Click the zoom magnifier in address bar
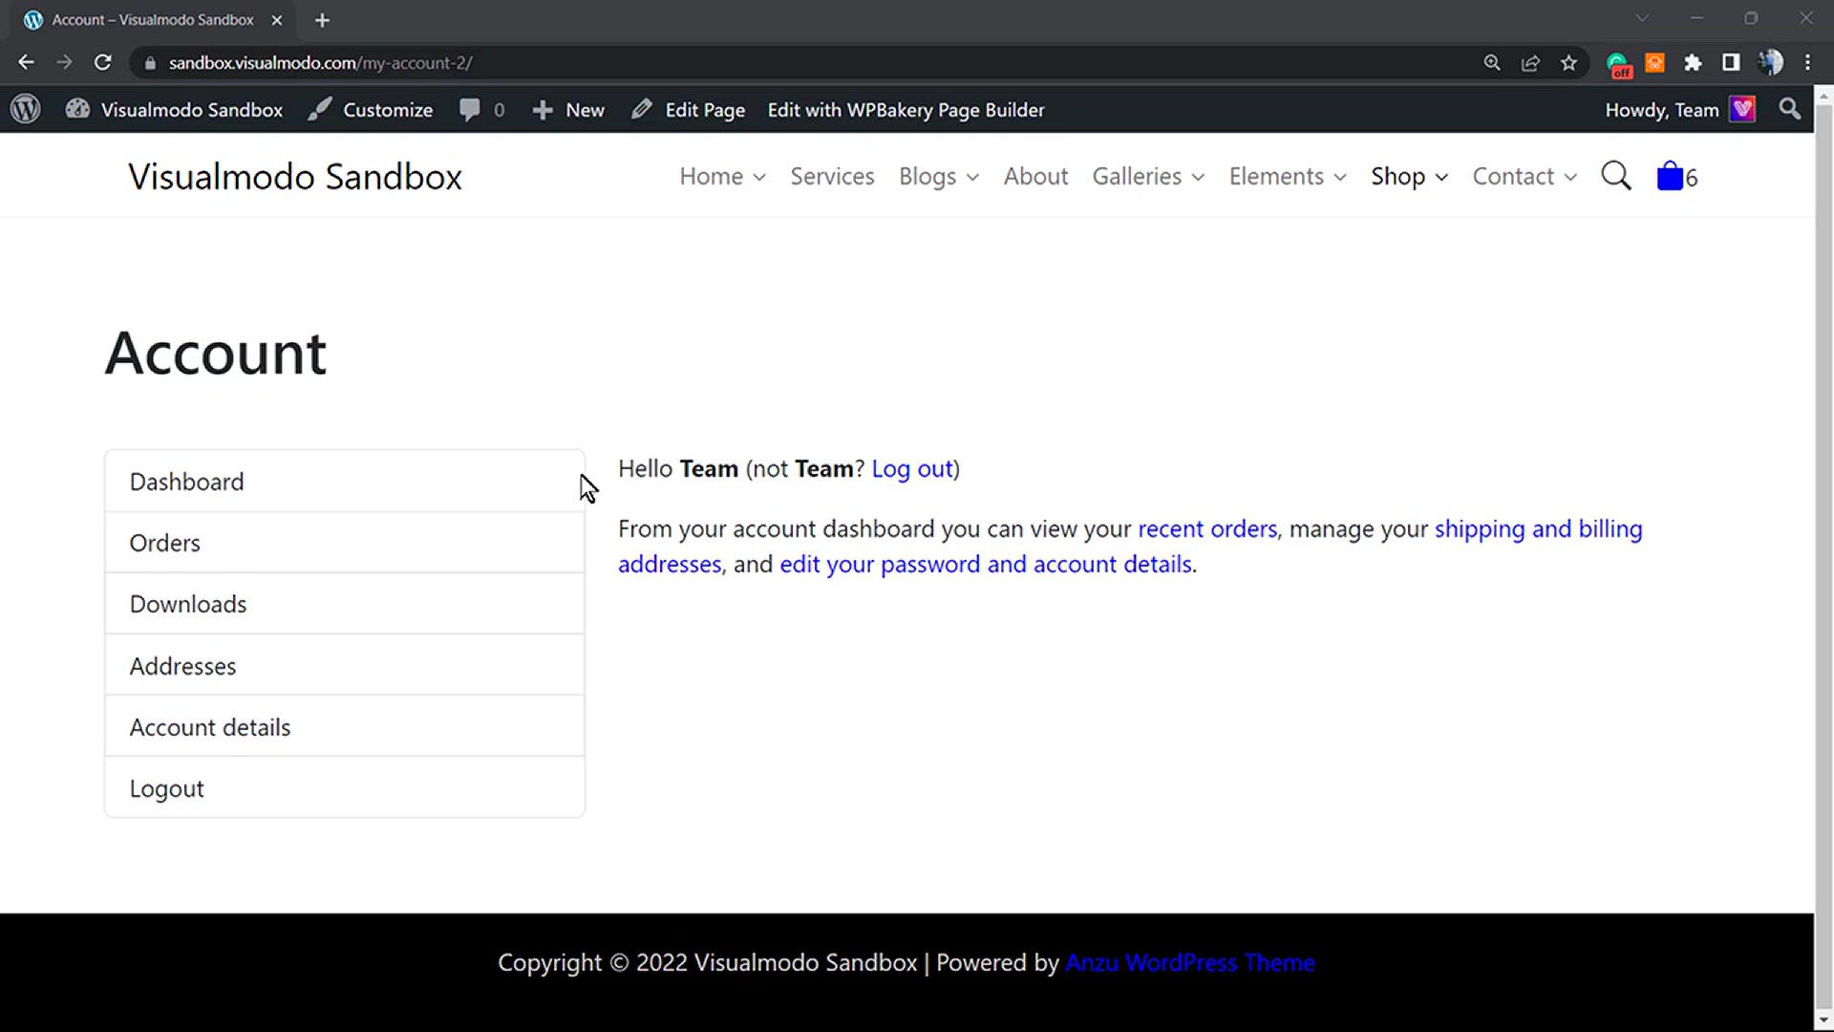 [x=1492, y=62]
